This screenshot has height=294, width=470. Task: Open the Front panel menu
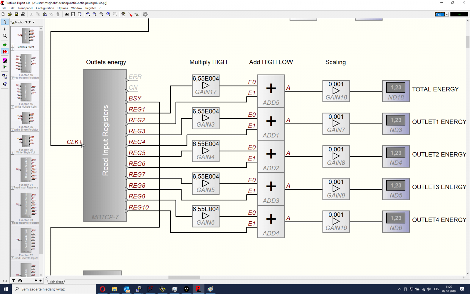point(25,8)
